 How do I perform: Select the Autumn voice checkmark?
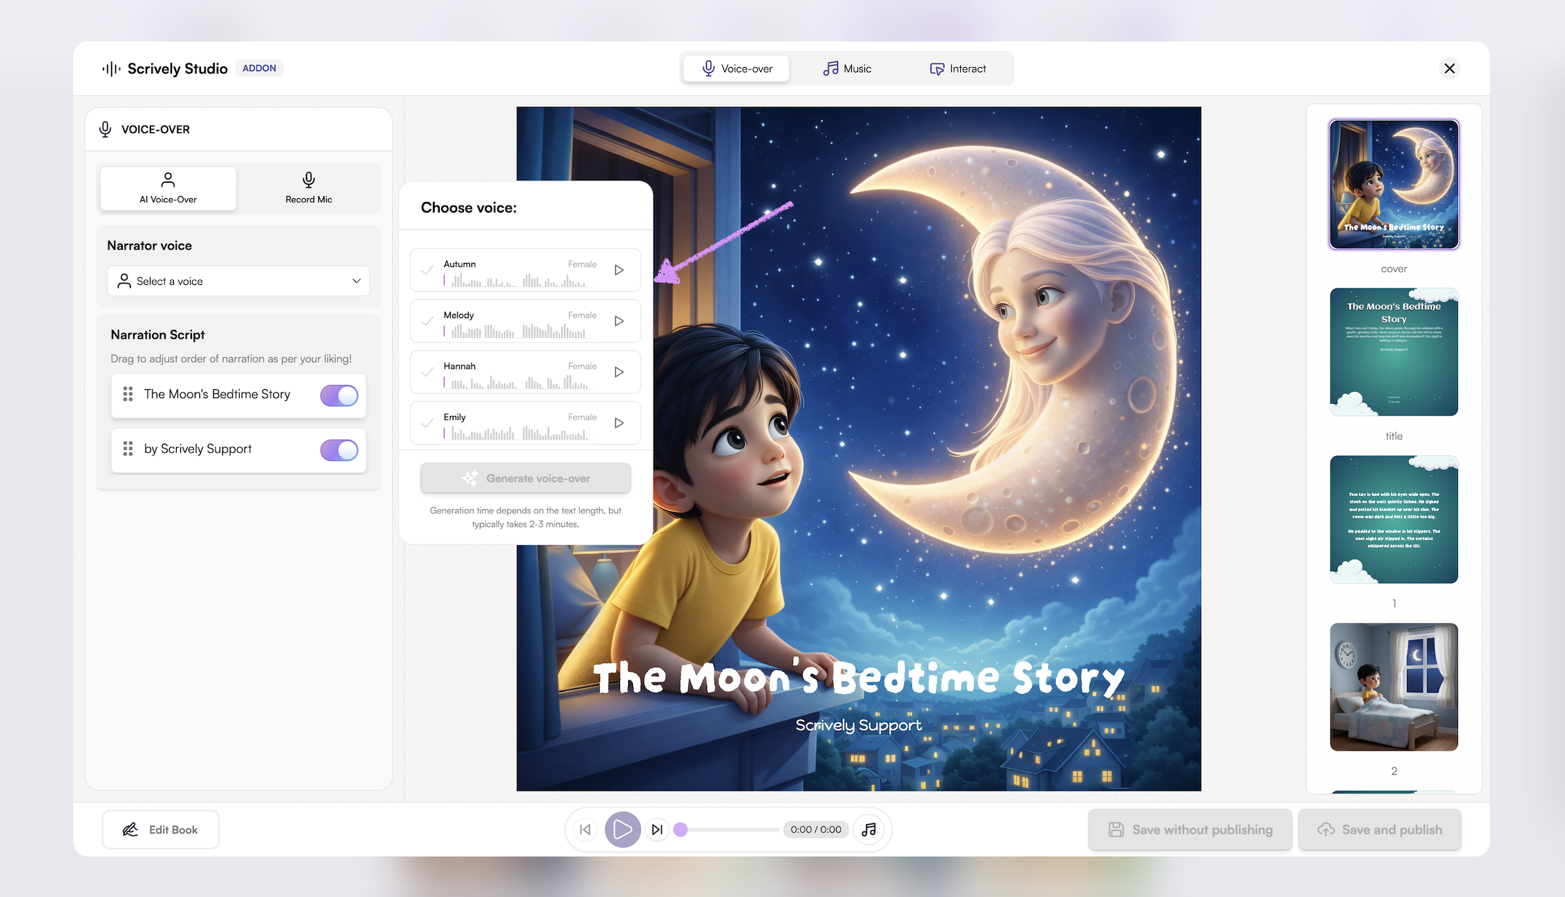click(428, 270)
